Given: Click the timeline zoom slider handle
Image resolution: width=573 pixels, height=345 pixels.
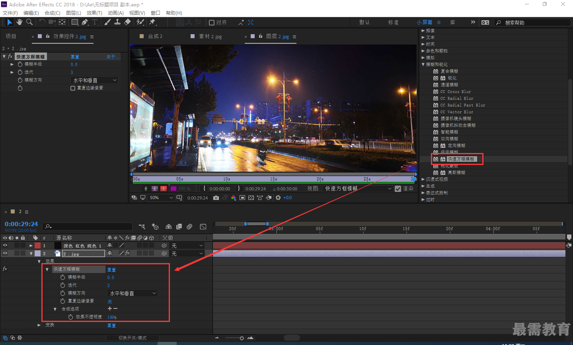Looking at the screenshot, I should pos(242,338).
